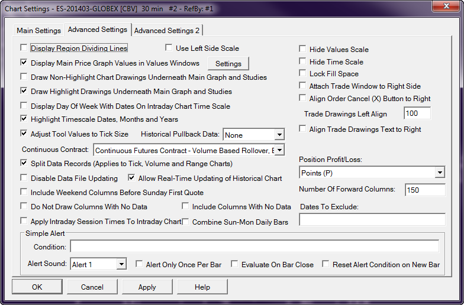
Task: Uncheck Adjust Tool Values to Tick Size
Action: click(x=24, y=134)
